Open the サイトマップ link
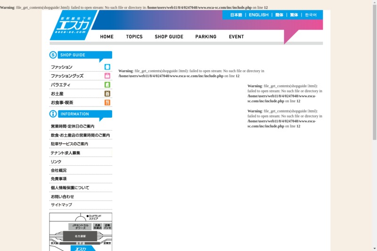This screenshot has width=377, height=251. 61,205
